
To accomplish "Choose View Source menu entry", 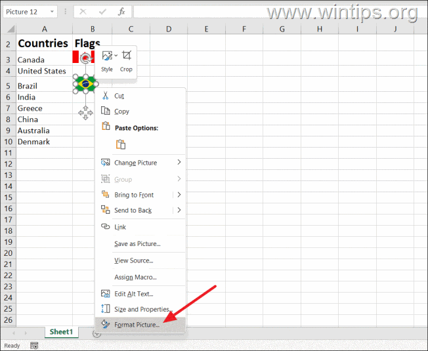I will (140, 260).
